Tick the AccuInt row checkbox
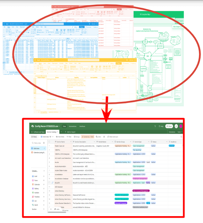203x223 pixels. click(x=49, y=182)
